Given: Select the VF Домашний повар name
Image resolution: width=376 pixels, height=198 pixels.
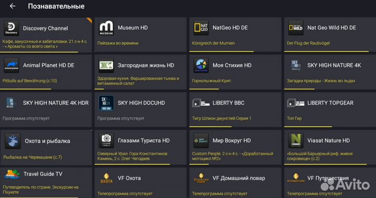Looking at the screenshot, I should coord(239,178).
